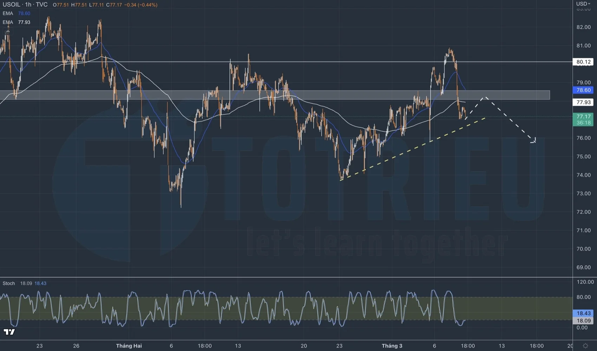Click the Stoch indicator label
This screenshot has height=351, width=597.
(x=9, y=283)
